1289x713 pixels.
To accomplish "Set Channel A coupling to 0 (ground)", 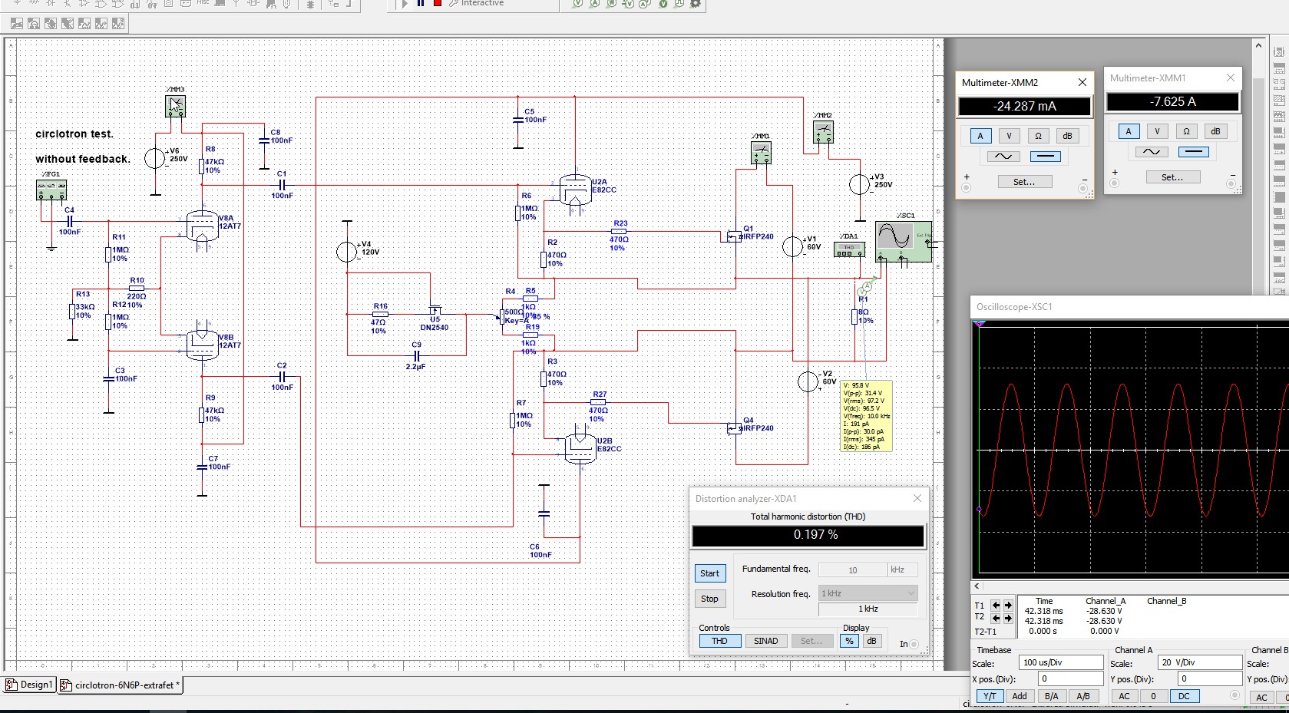I will tap(1153, 696).
